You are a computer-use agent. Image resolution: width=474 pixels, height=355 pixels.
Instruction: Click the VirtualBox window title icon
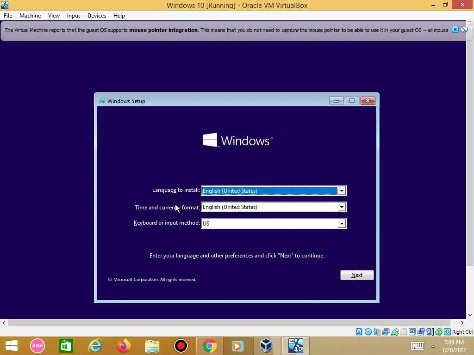(5, 5)
